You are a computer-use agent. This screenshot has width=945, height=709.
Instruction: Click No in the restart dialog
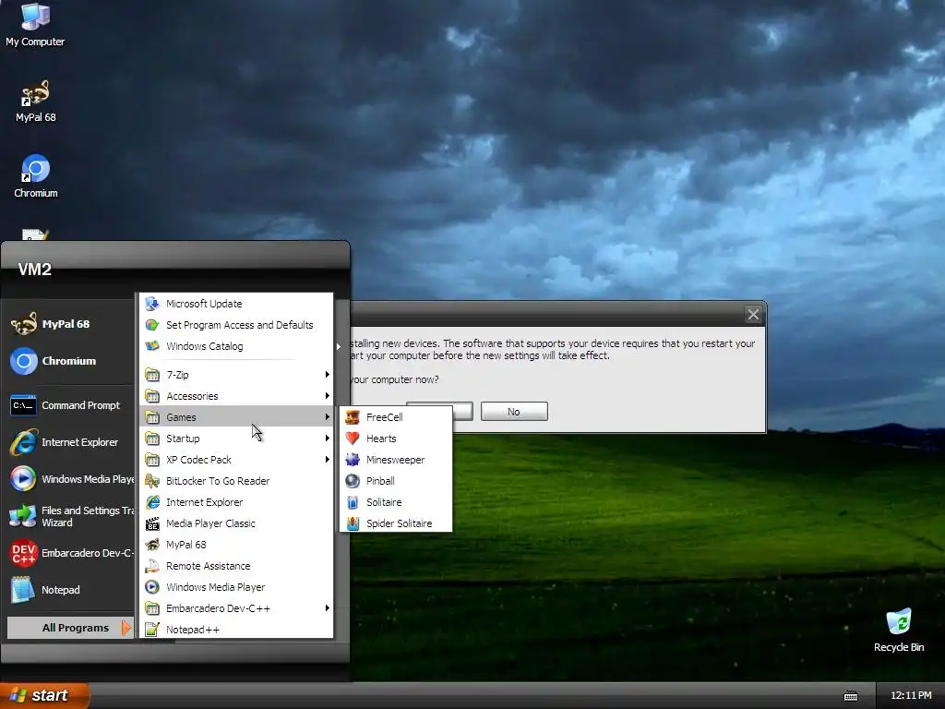click(x=514, y=412)
